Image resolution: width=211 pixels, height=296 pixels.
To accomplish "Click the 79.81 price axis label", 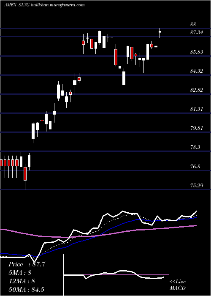I will pyautogui.click(x=197, y=128).
